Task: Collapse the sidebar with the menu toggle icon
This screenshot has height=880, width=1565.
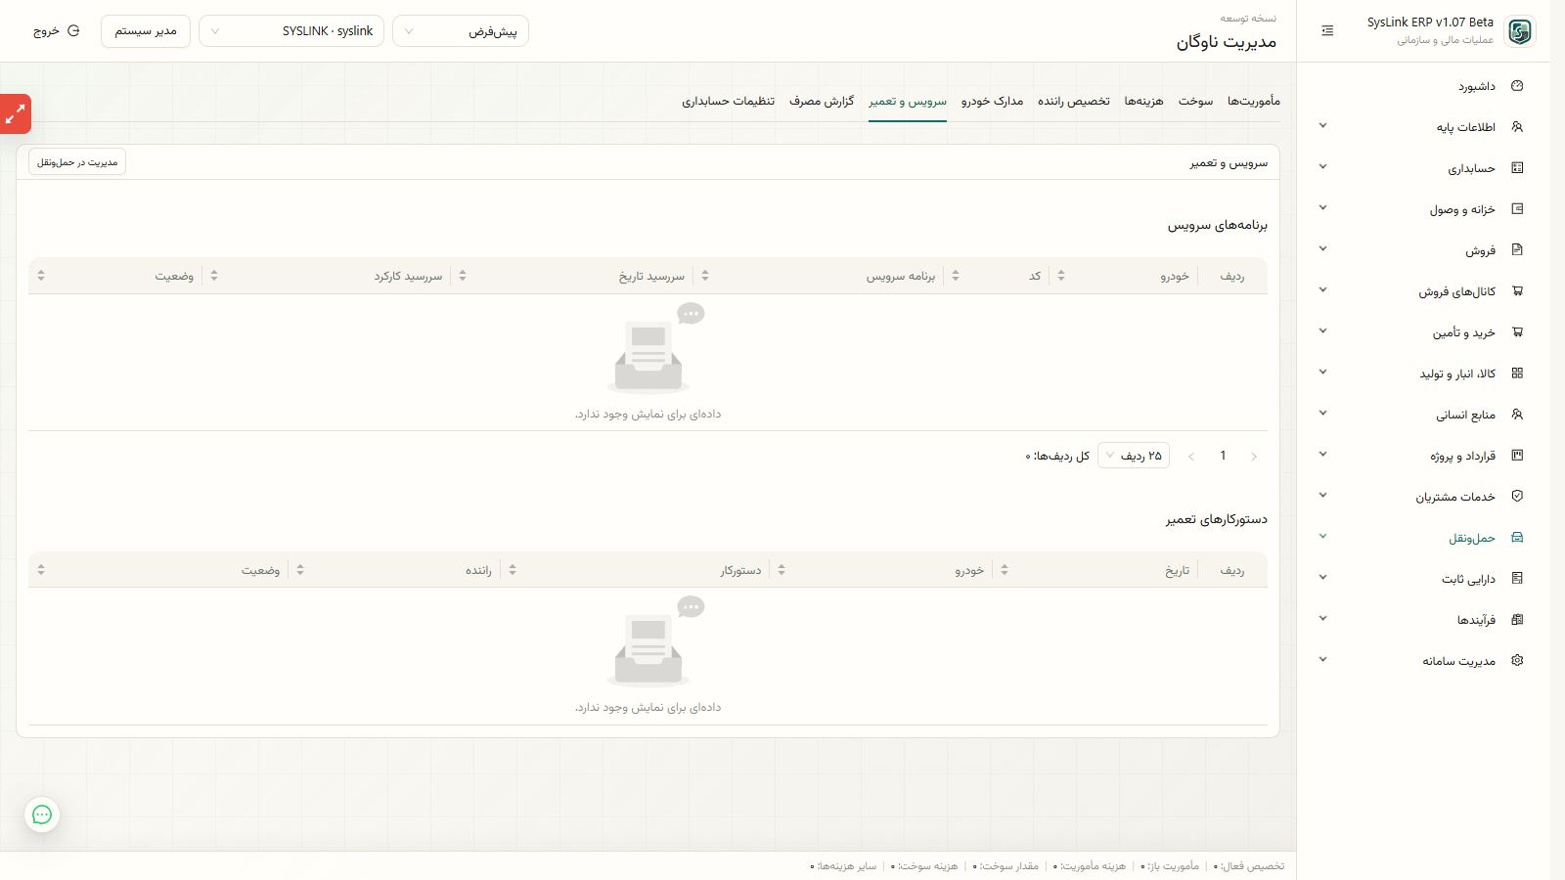Action: pos(1327,31)
